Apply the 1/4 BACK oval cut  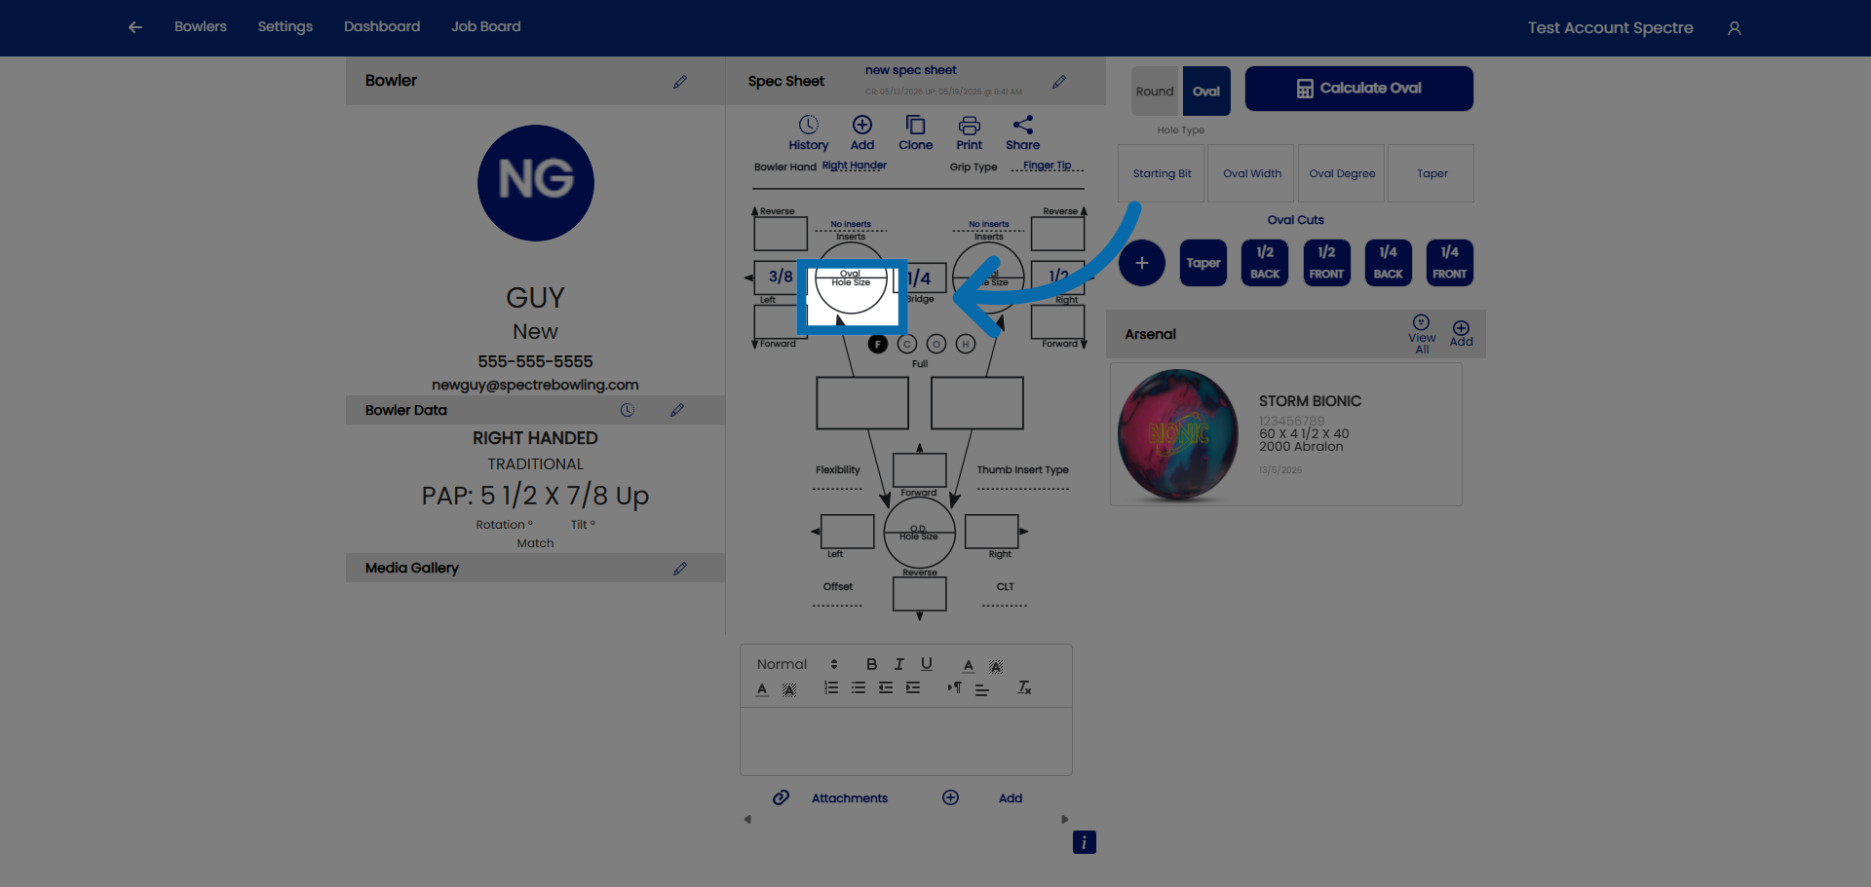1389,263
